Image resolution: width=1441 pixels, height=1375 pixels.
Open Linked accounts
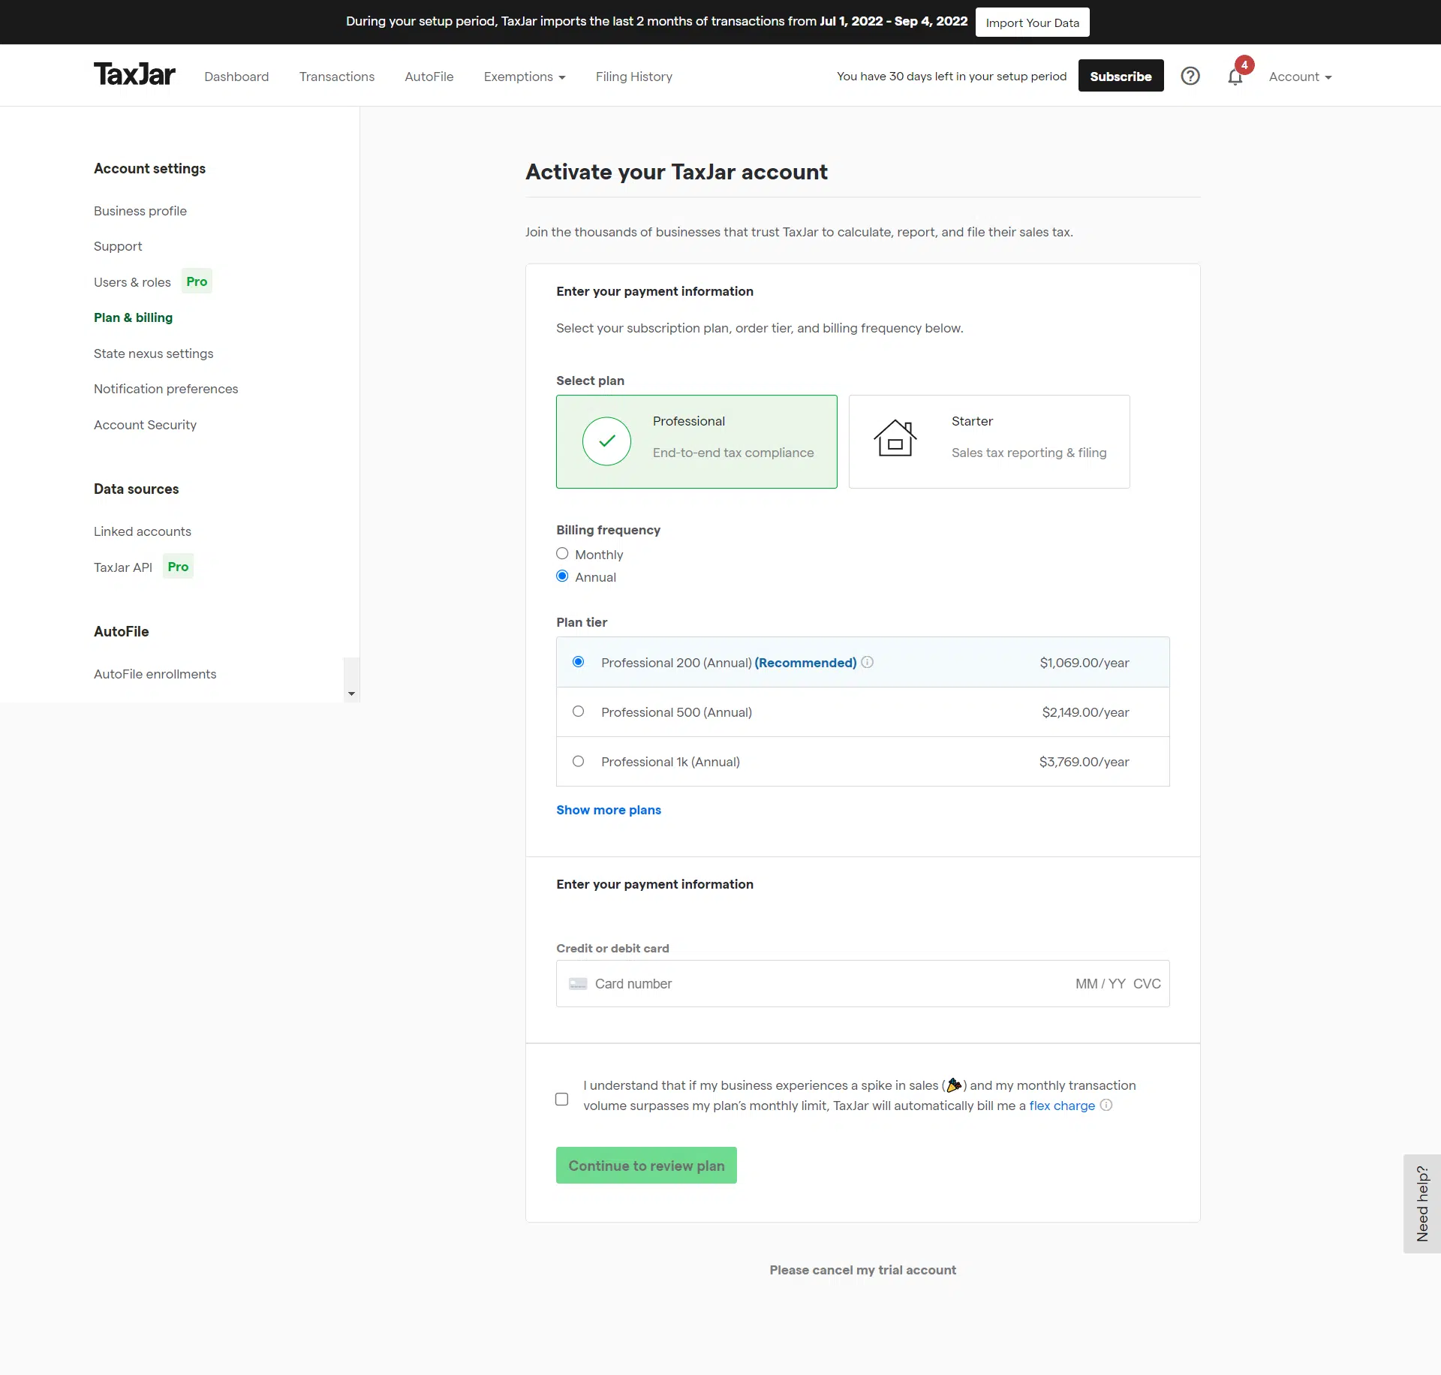(143, 531)
